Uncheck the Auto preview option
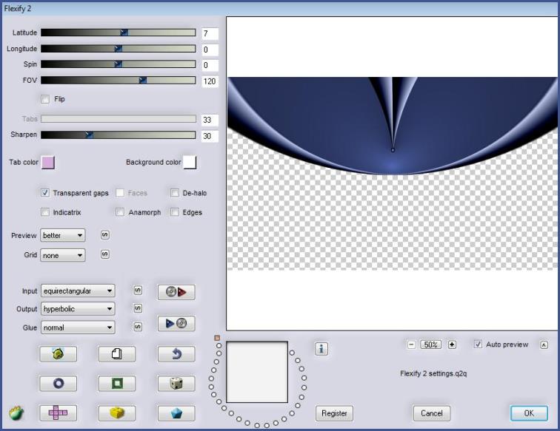Viewport: 560px width, 431px height. pos(478,345)
